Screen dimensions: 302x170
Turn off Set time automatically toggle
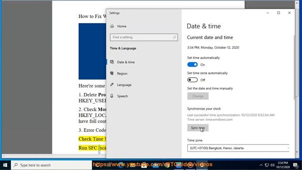[193, 65]
